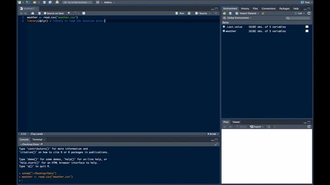
Task: Refresh the Plots pane
Action: click(309, 127)
